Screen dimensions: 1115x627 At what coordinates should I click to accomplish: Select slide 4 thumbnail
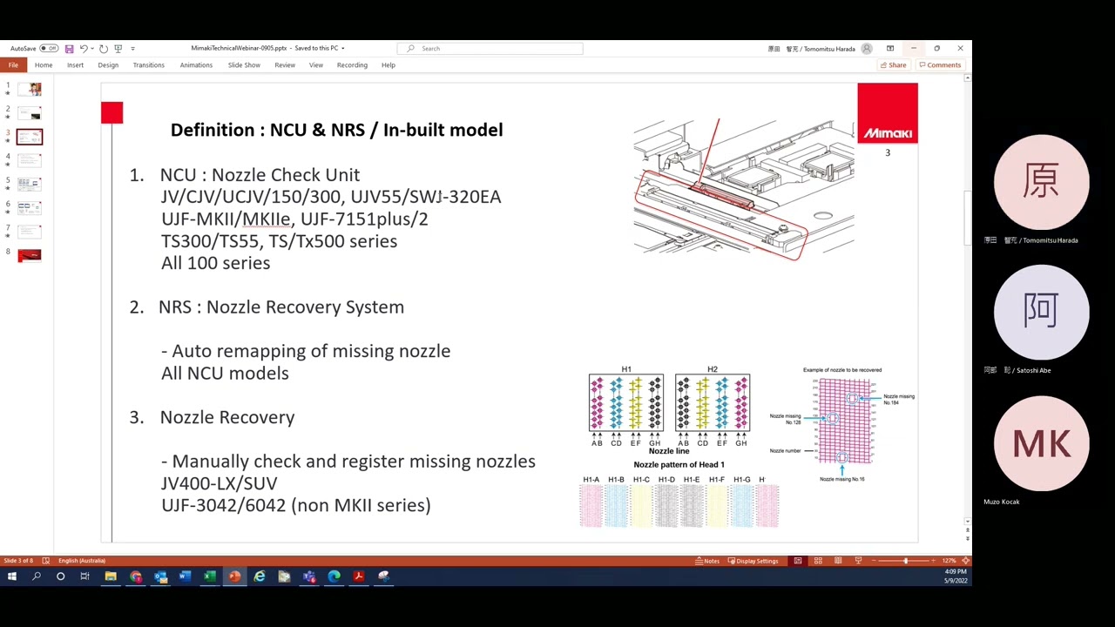point(30,160)
